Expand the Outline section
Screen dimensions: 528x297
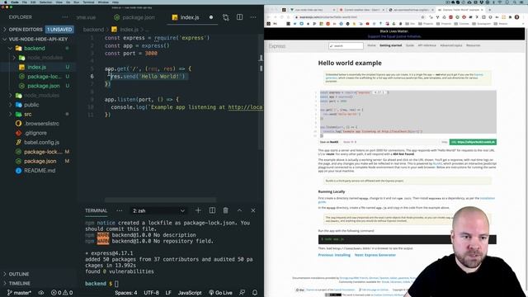[19, 274]
